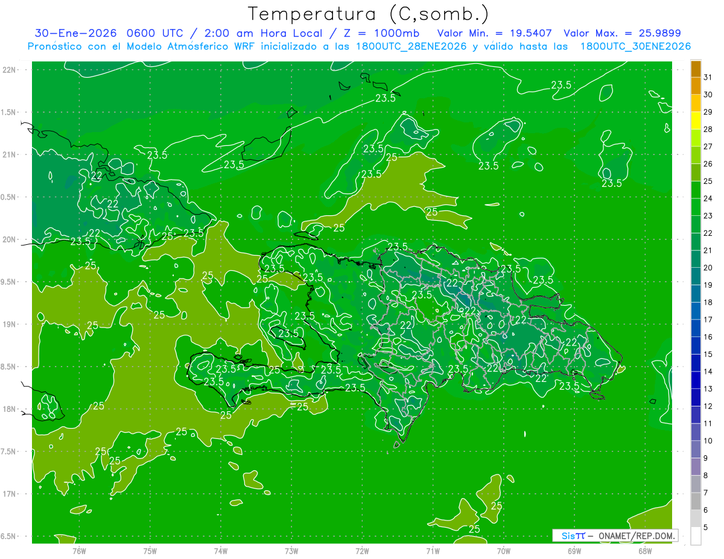Click the '22N' latitude axis label
Screen dimensions: 724x559
[x=9, y=69]
